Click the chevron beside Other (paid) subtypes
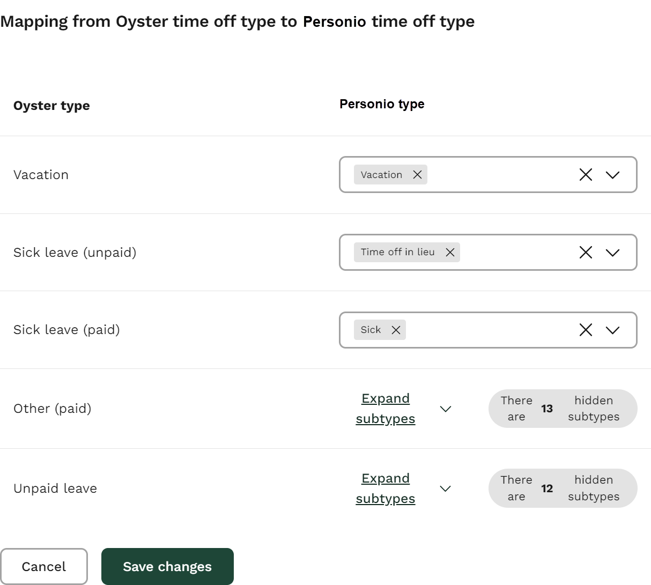Image resolution: width=651 pixels, height=585 pixels. (445, 409)
